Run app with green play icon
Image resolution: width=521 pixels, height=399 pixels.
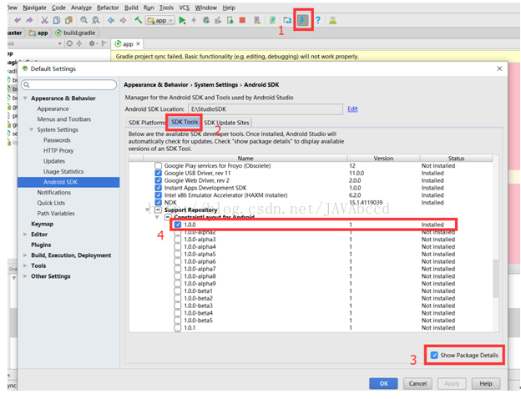click(182, 20)
